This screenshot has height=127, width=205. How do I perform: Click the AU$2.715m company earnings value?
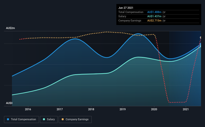[154, 20]
